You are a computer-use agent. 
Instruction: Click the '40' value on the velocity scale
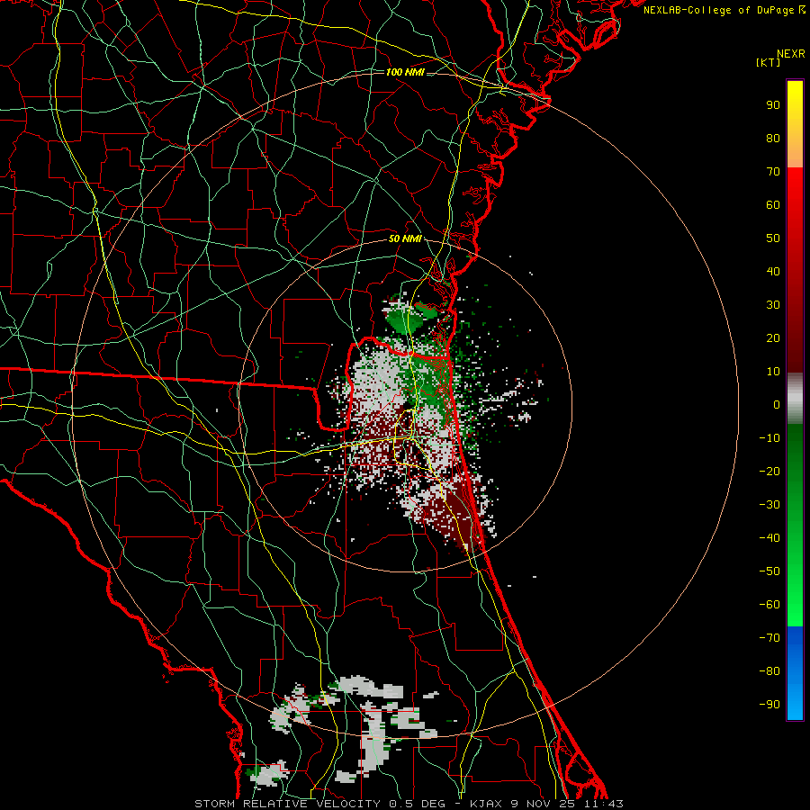773,272
